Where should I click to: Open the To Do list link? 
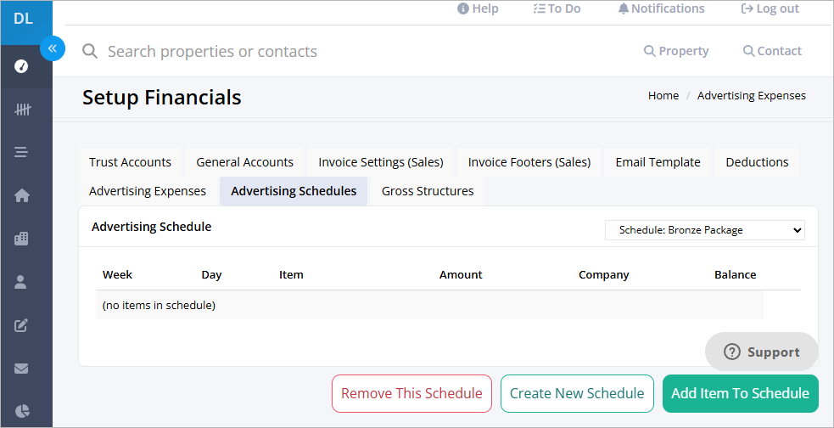557,8
